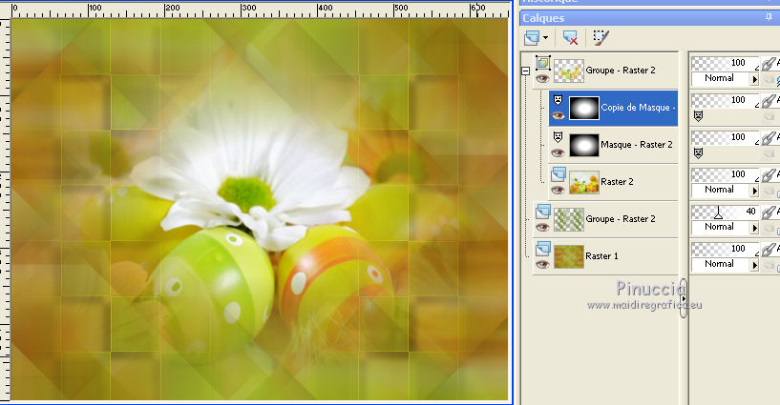Toggle link icon on top Groupe - Raster 2 row

tap(768, 64)
